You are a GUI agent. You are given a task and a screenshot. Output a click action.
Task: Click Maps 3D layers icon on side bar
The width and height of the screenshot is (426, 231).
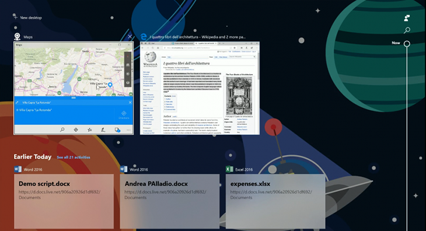click(128, 82)
